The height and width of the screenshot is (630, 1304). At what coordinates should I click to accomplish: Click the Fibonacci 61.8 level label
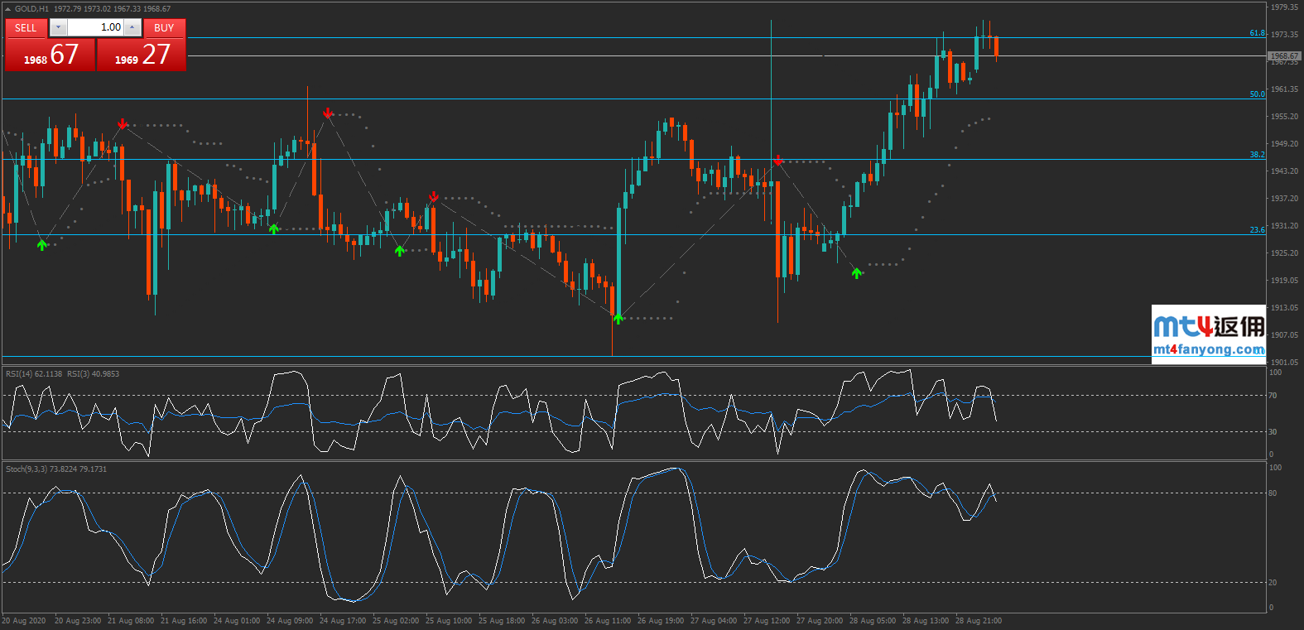[x=1257, y=34]
